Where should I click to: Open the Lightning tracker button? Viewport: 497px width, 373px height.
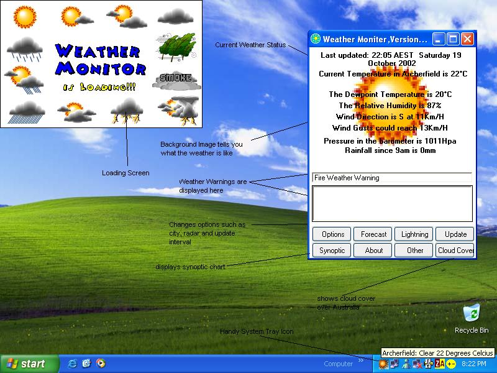414,234
